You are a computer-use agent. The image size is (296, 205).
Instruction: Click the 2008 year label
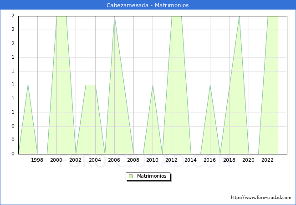click(x=133, y=160)
